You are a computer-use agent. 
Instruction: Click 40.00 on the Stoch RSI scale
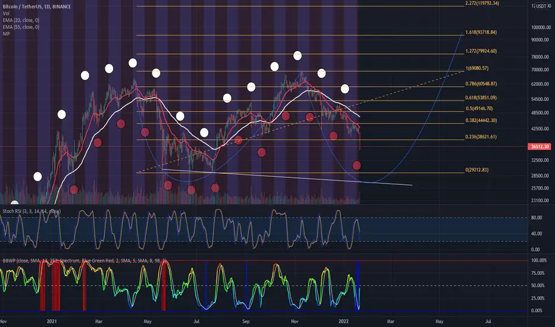(x=536, y=233)
